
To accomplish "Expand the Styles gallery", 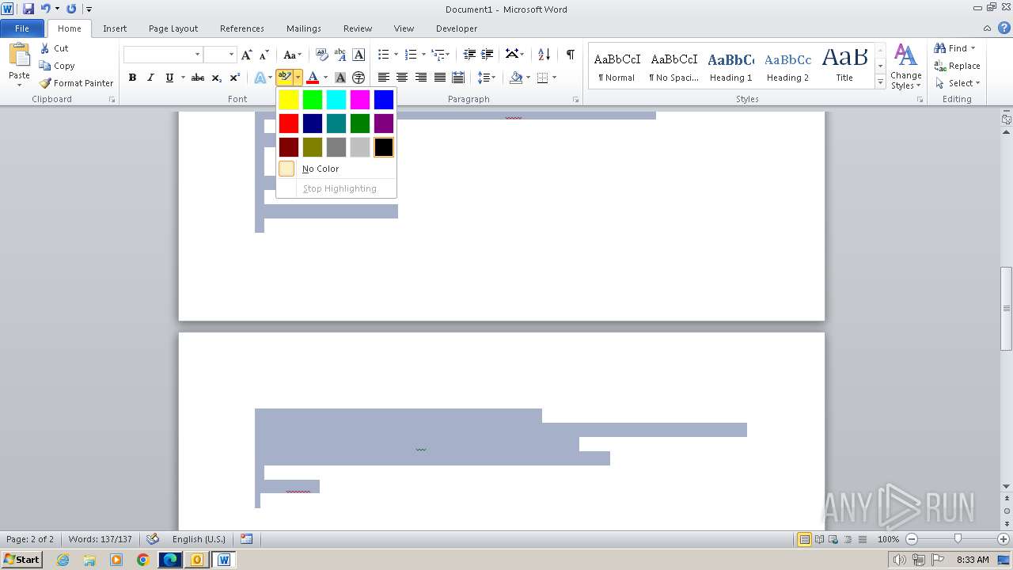I will [x=880, y=82].
